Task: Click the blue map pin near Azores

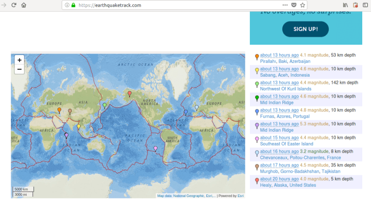Action: (x=186, y=113)
